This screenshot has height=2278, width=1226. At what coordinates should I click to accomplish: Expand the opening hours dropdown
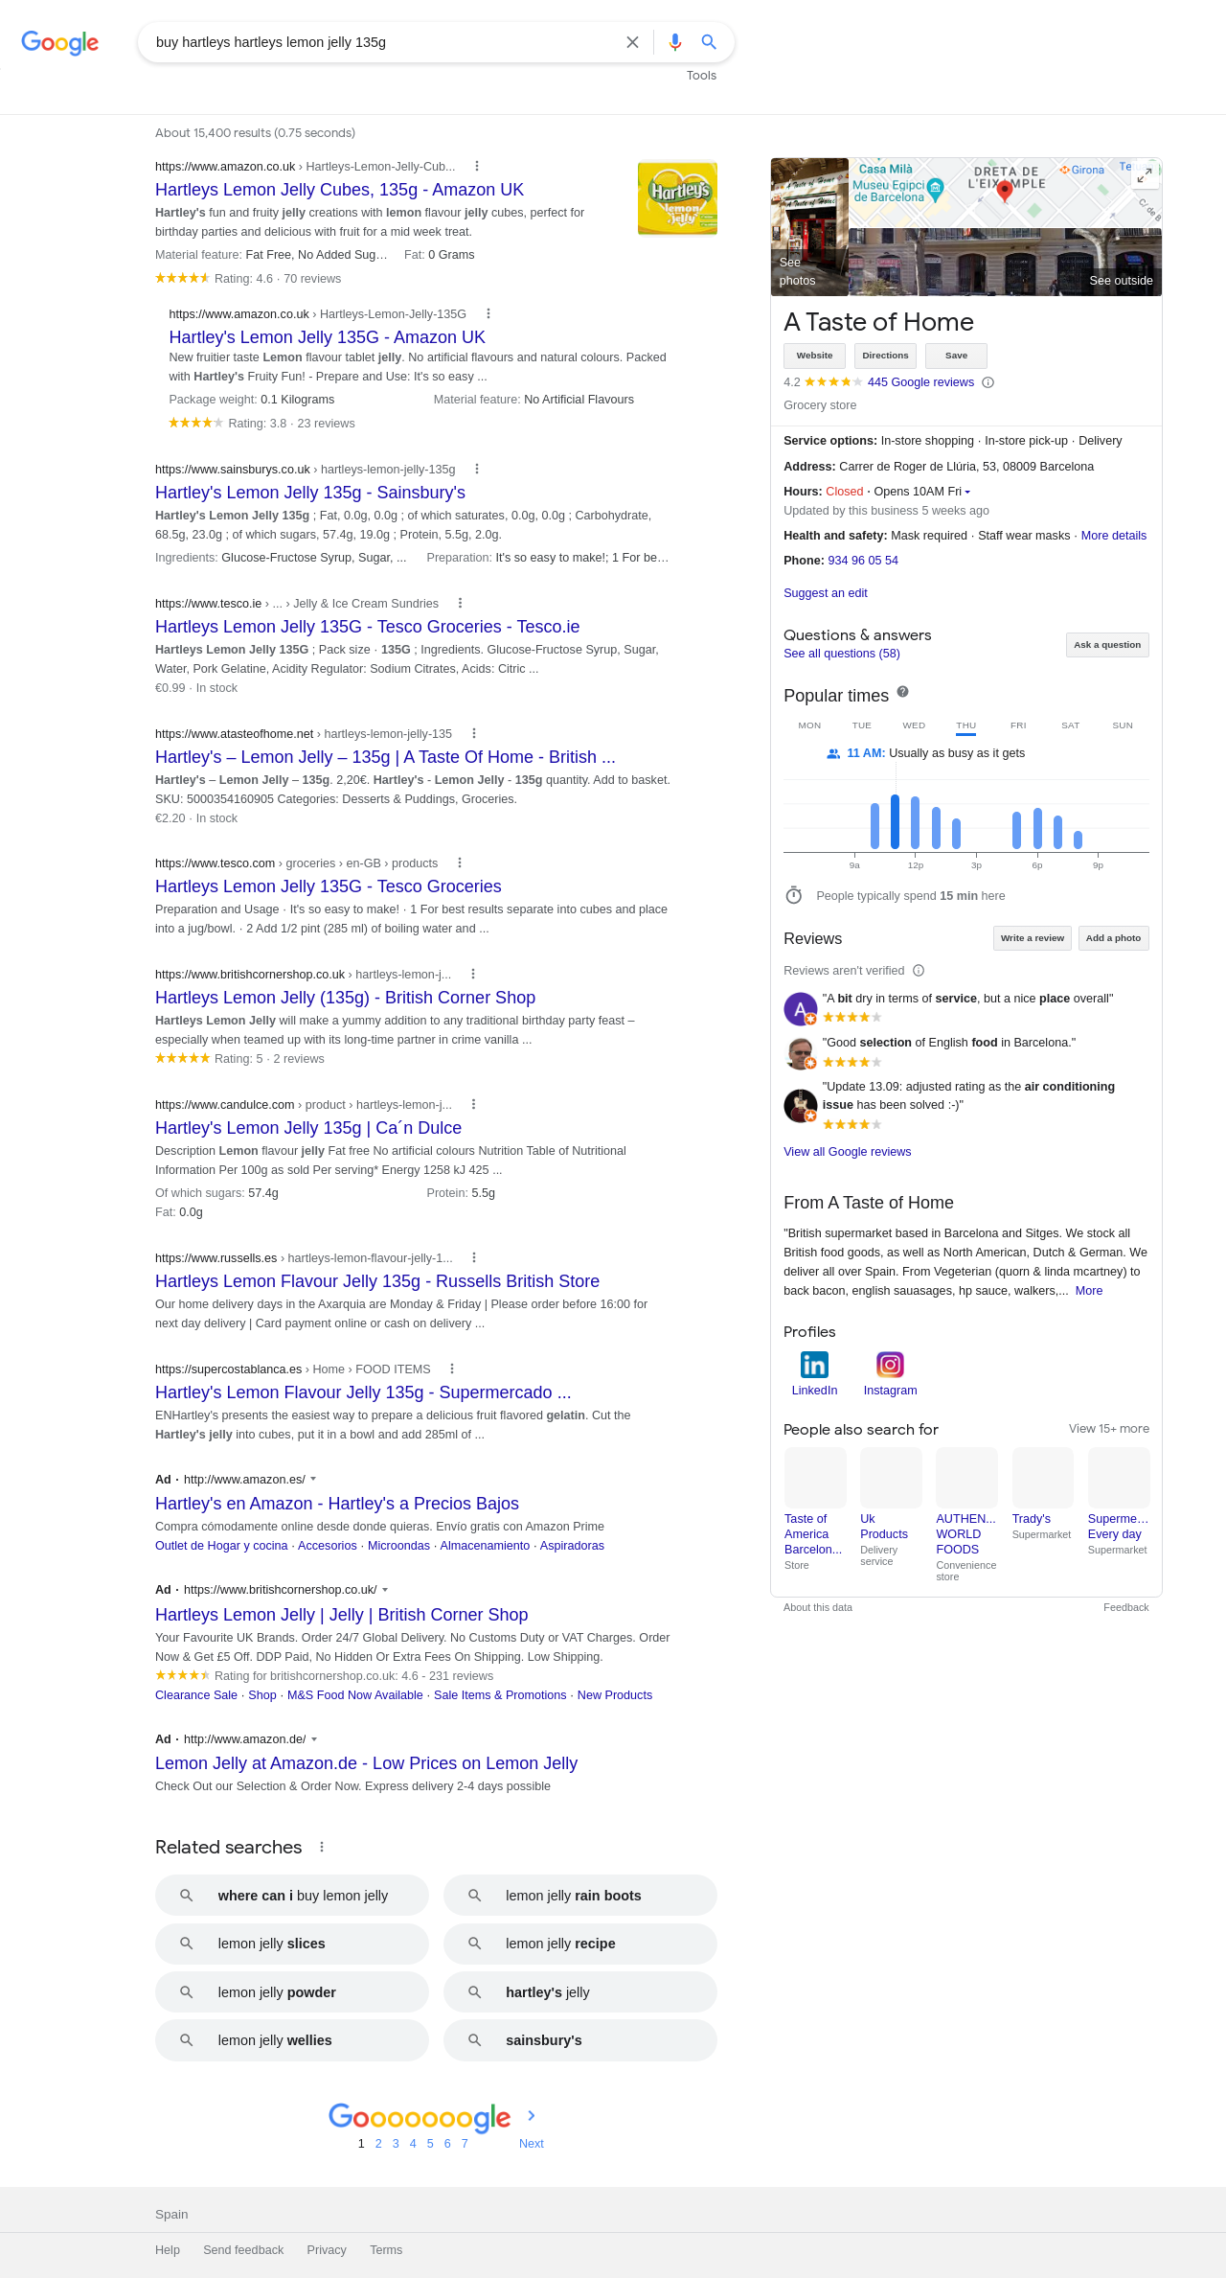point(967,493)
